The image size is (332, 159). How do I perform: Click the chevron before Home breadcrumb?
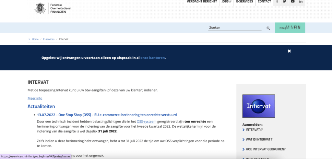click(29, 39)
